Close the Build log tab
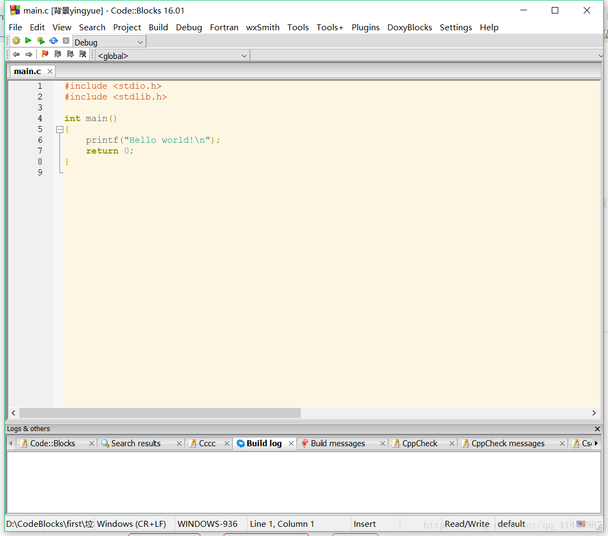The image size is (608, 536). click(291, 444)
